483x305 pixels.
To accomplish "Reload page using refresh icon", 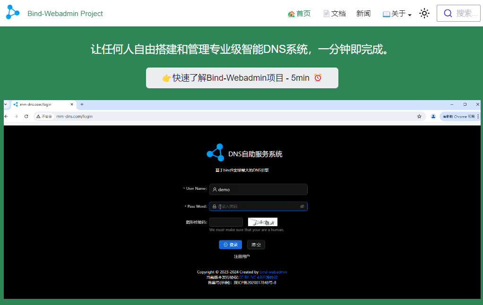I will coord(26,116).
